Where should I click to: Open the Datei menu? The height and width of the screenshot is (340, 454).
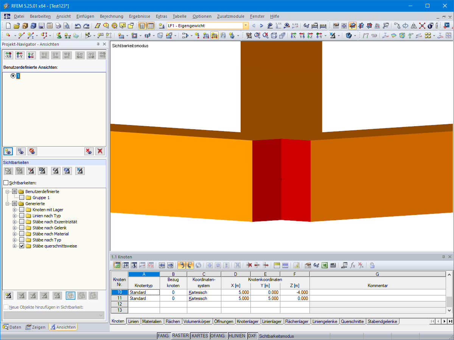coord(19,16)
